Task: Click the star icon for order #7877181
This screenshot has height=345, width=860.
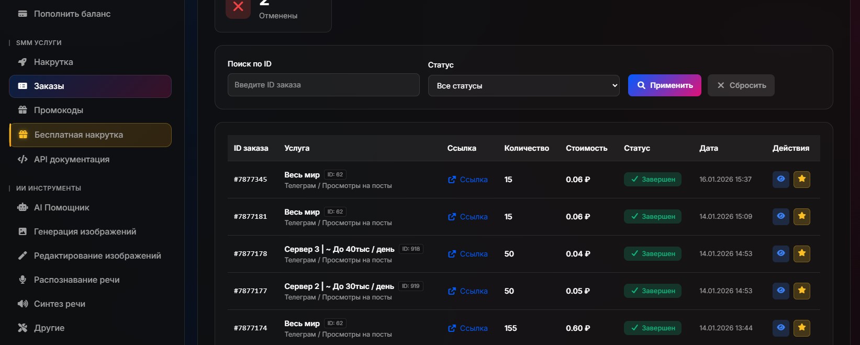Action: (801, 217)
